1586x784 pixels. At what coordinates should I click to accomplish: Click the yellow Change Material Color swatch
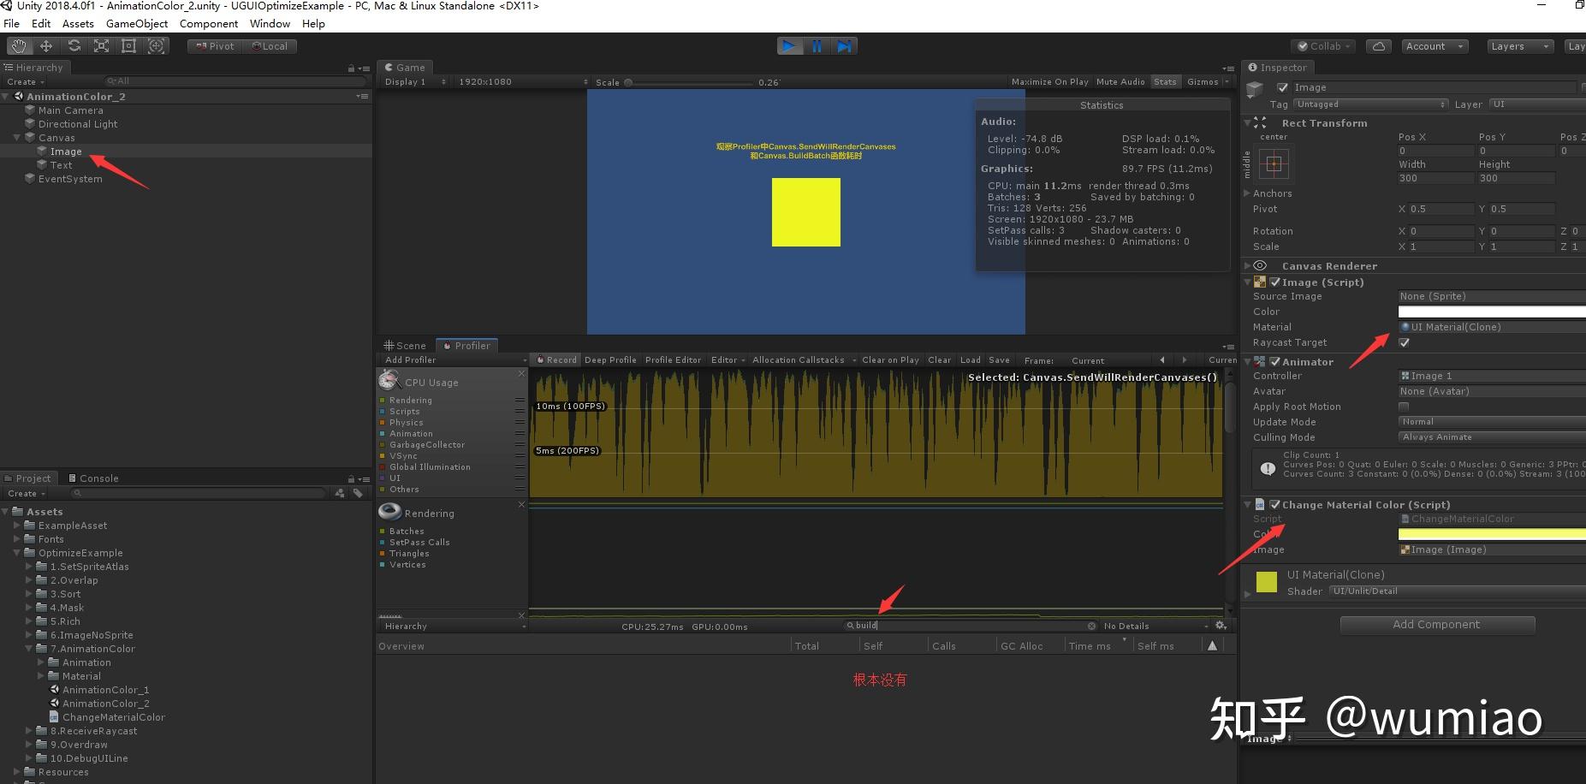tap(1491, 533)
